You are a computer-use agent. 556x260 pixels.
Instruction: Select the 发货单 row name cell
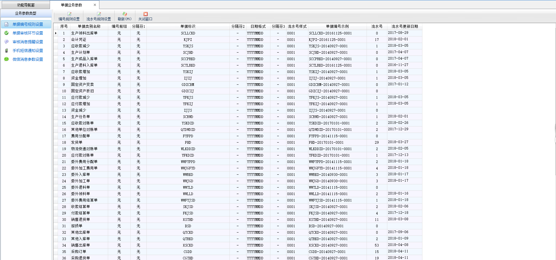click(x=77, y=143)
